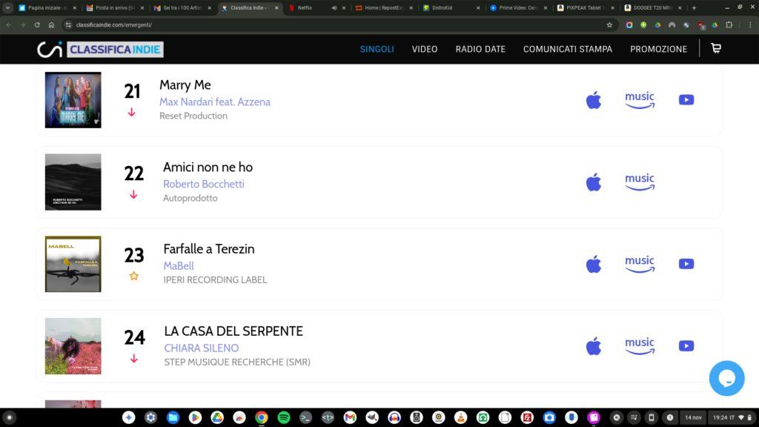Open Gmail from the shelf
The height and width of the screenshot is (427, 759).
point(350,417)
